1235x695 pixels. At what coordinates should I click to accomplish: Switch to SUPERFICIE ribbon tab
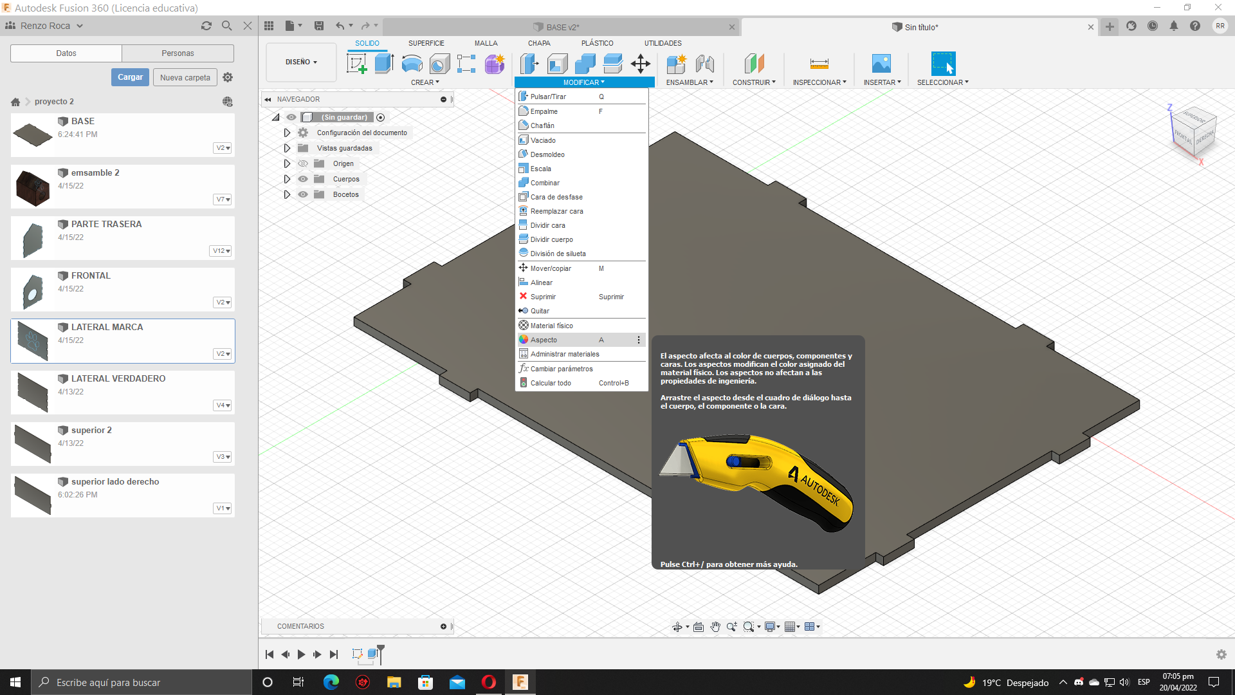pyautogui.click(x=426, y=43)
